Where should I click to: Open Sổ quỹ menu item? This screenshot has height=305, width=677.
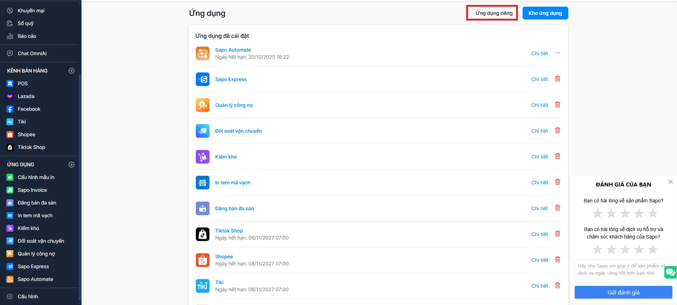[x=26, y=23]
